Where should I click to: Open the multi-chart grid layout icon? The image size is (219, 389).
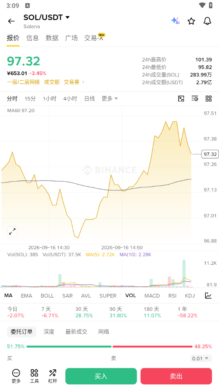tap(208, 98)
